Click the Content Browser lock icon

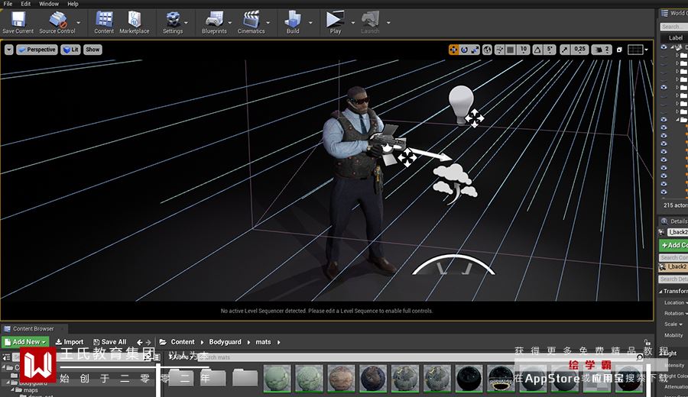click(647, 342)
